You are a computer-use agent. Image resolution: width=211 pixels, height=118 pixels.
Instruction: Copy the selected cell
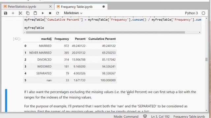point(28,13)
